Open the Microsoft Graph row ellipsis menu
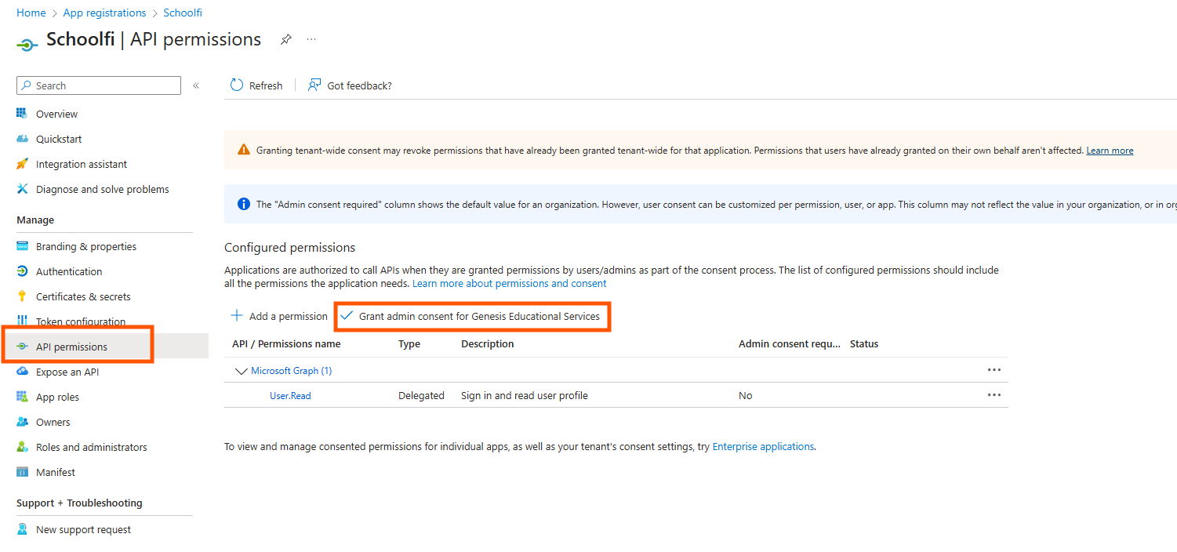Viewport: 1177px width, 552px height. click(994, 370)
